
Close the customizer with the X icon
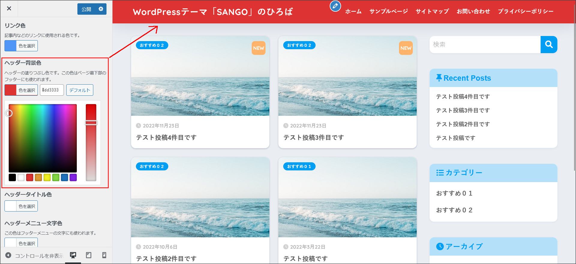point(9,8)
